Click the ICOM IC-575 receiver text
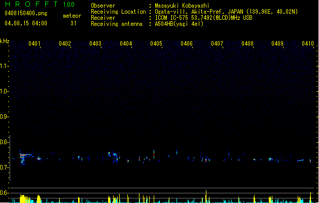This screenshot has height=203, width=319. pos(203,18)
